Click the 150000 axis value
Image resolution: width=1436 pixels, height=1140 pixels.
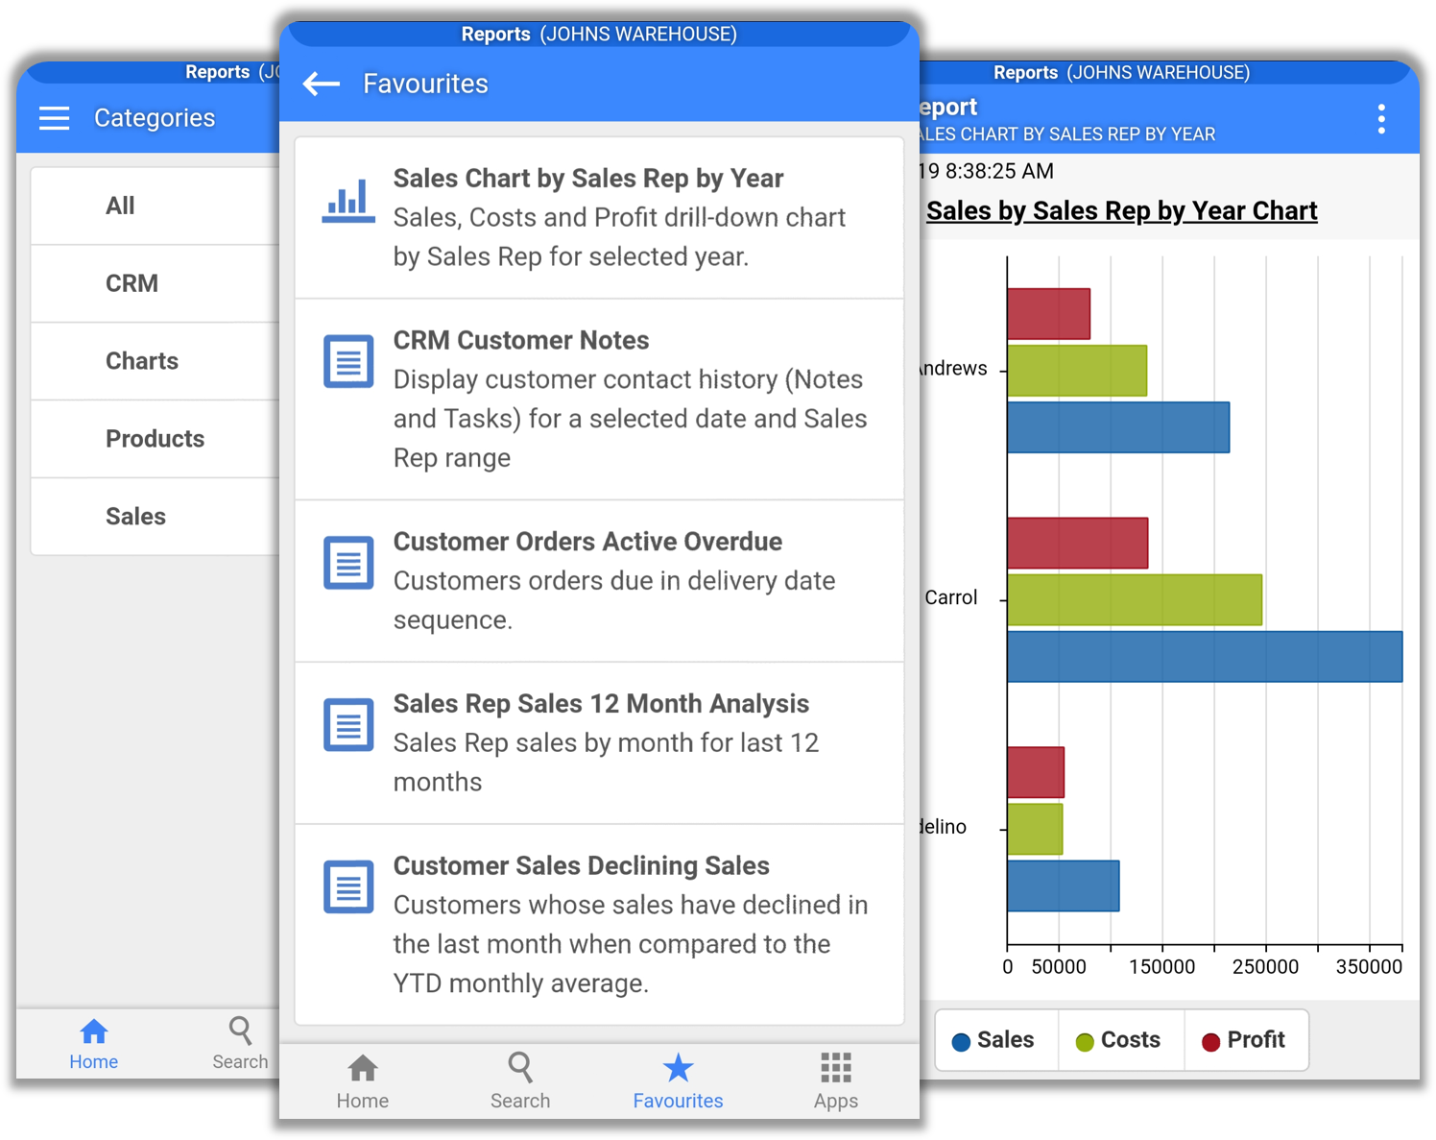point(1162,967)
